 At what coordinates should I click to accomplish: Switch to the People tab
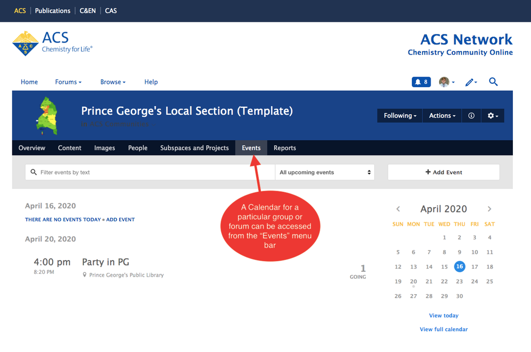138,148
